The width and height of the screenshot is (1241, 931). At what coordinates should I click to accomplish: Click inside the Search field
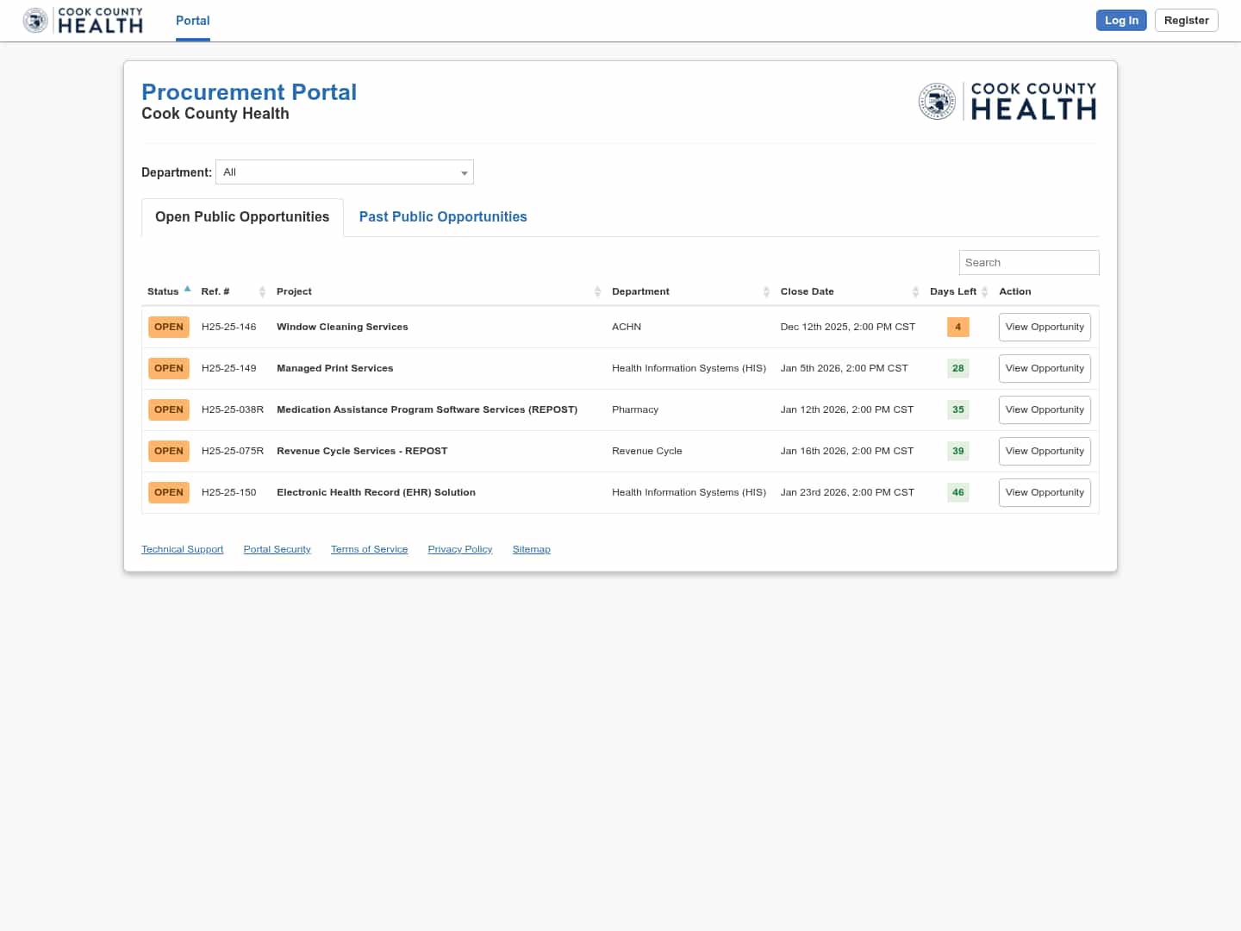tap(1028, 263)
